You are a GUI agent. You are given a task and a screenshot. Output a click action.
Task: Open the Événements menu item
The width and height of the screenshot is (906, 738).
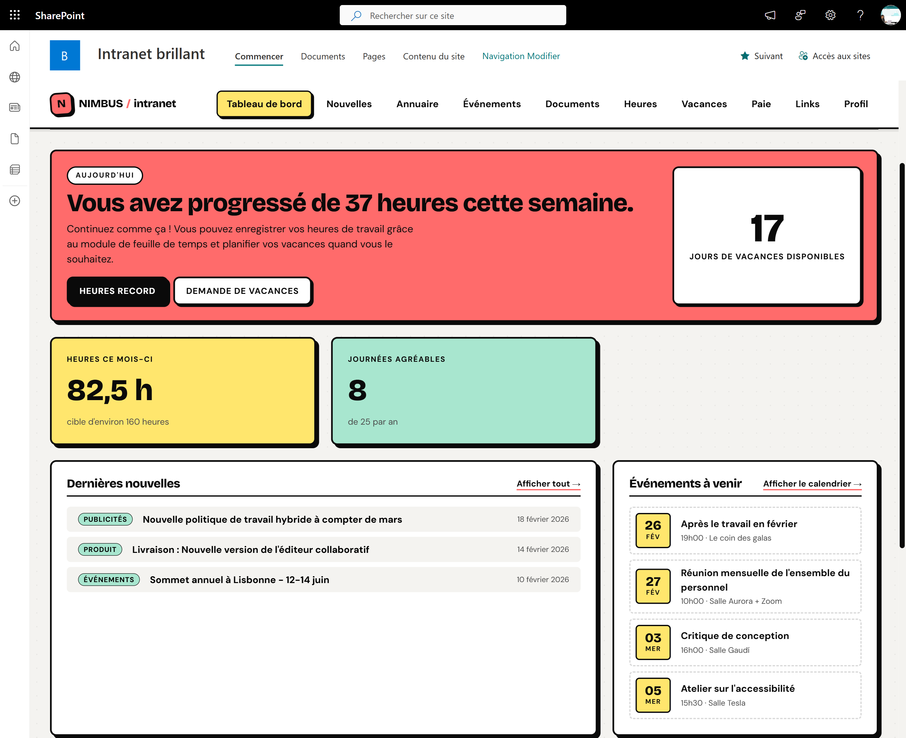(x=491, y=104)
